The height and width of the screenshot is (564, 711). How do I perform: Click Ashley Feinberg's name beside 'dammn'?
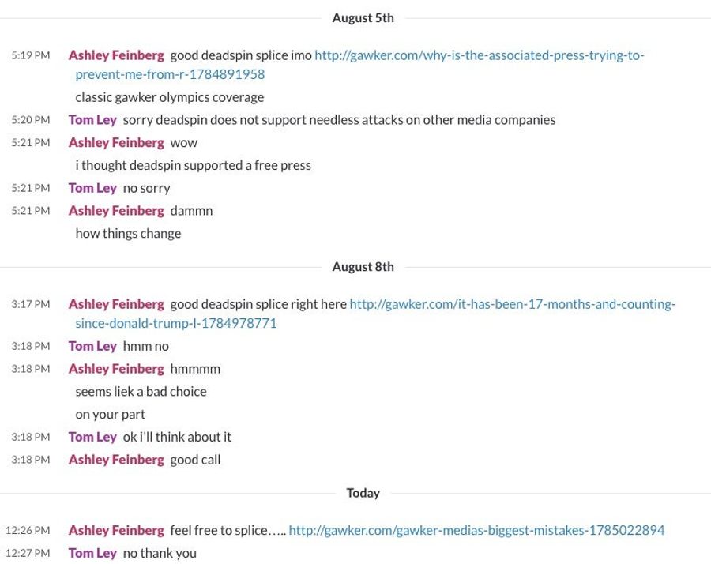pyautogui.click(x=116, y=211)
